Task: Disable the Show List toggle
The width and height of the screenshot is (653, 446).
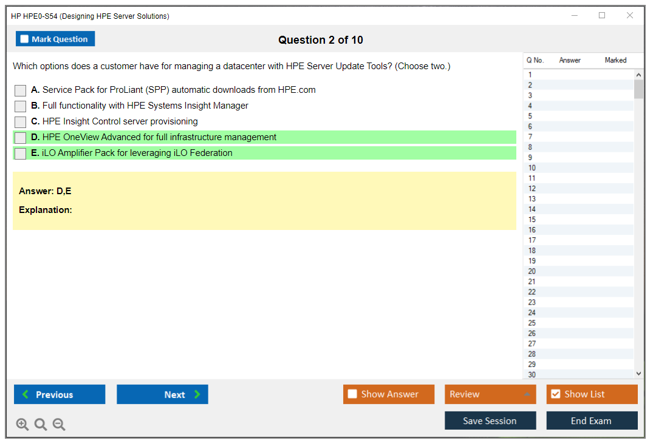Action: [x=555, y=394]
